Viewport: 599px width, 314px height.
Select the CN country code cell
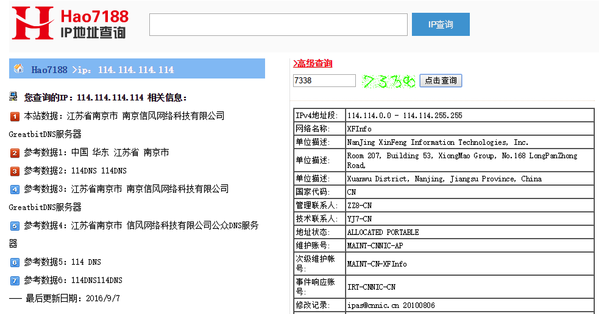click(469, 192)
